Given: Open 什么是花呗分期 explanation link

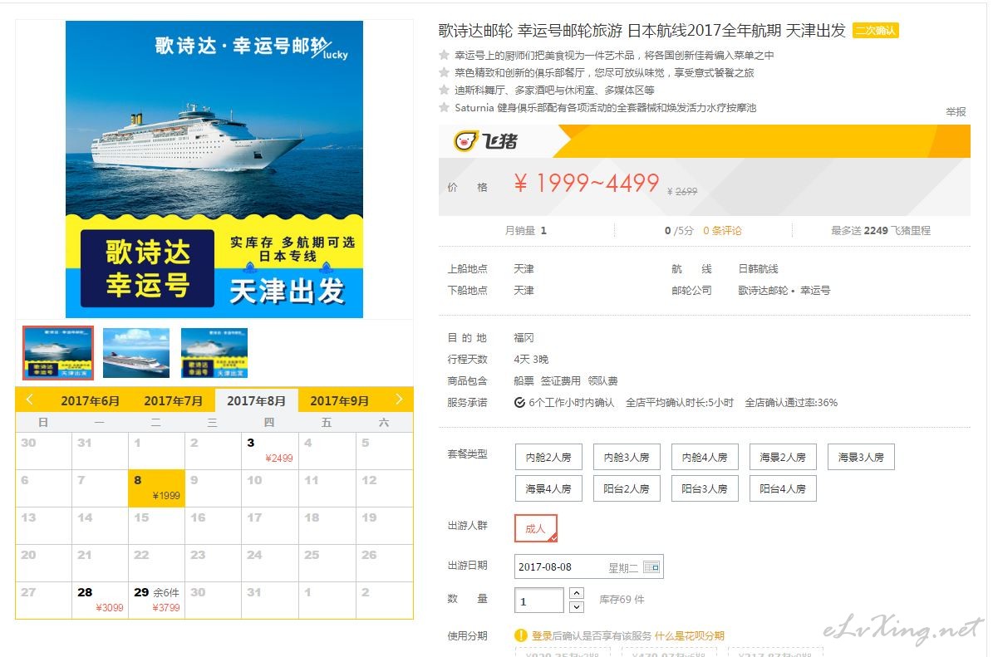Looking at the screenshot, I should [x=689, y=635].
